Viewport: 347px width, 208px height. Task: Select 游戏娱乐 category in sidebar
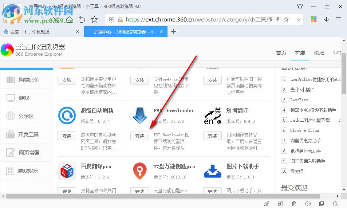(27, 171)
